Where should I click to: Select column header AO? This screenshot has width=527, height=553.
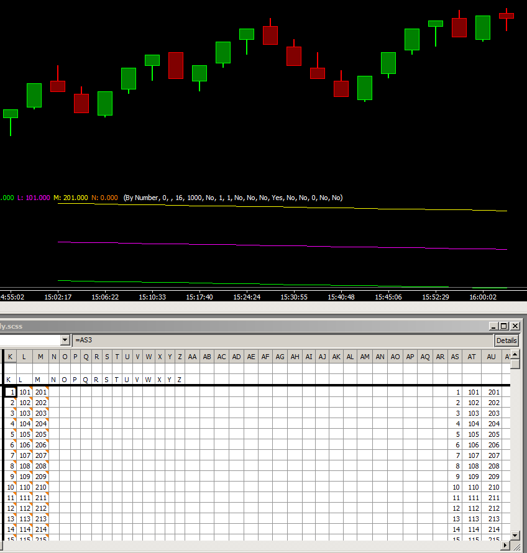(x=395, y=357)
